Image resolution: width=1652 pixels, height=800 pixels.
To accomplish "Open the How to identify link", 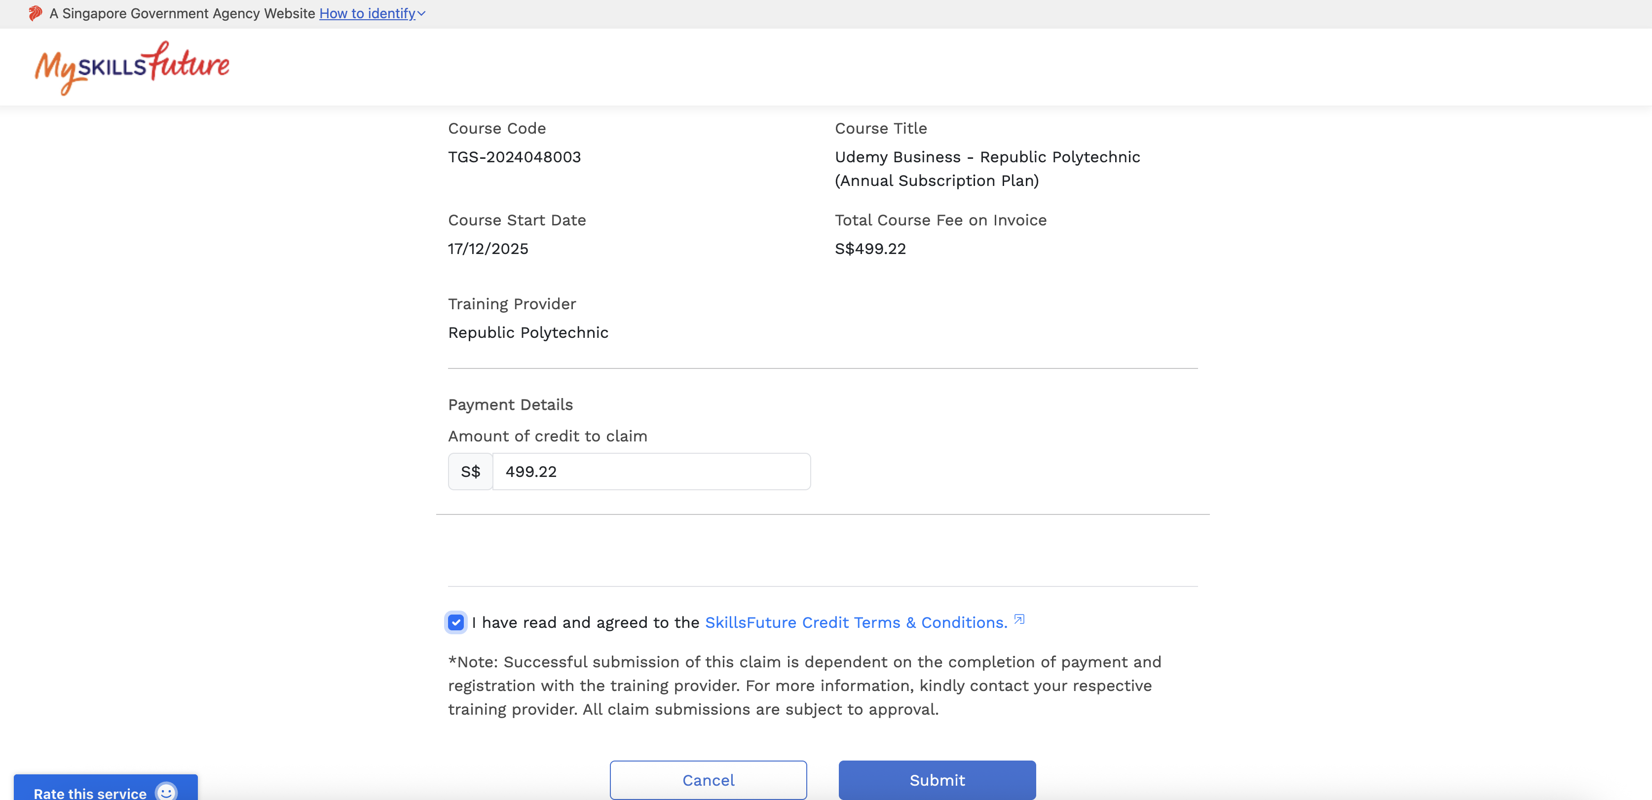I will (367, 13).
